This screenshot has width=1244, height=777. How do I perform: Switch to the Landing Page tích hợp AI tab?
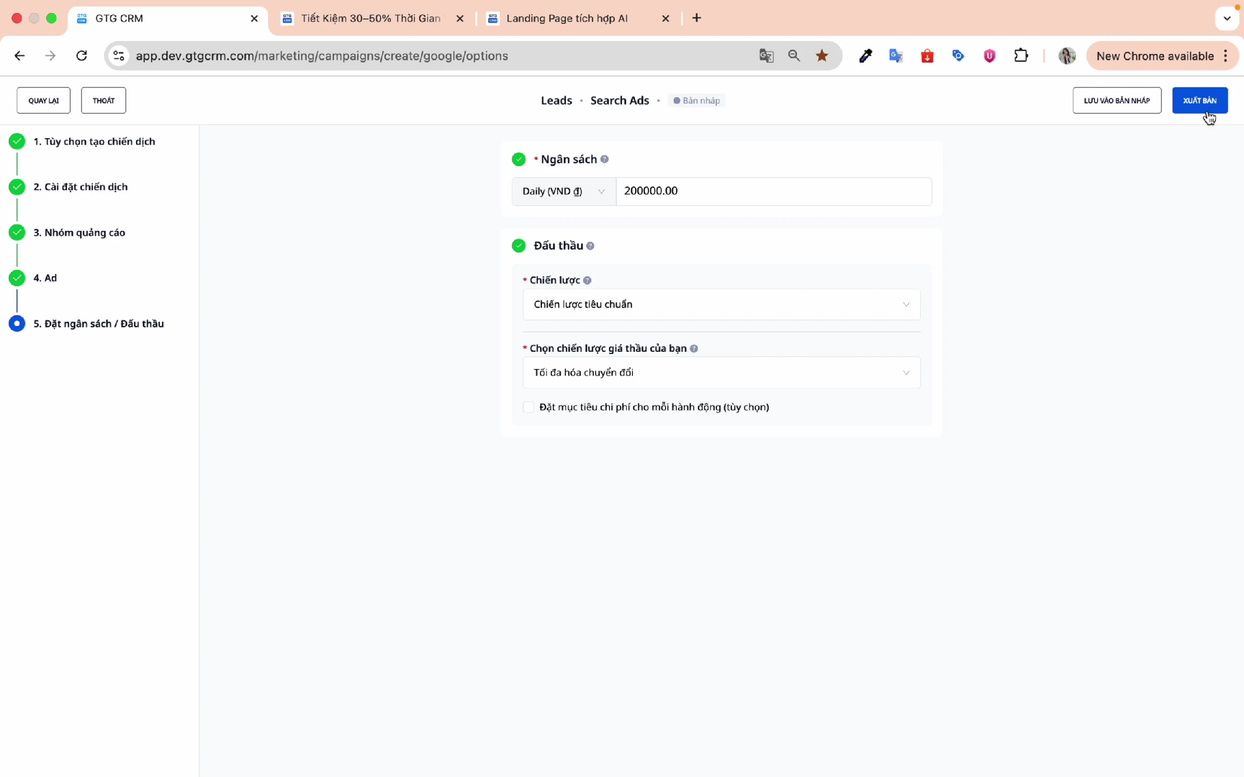[567, 18]
